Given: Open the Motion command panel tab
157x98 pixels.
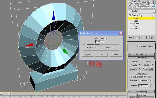Looking at the screenshot, I should (x=144, y=2).
